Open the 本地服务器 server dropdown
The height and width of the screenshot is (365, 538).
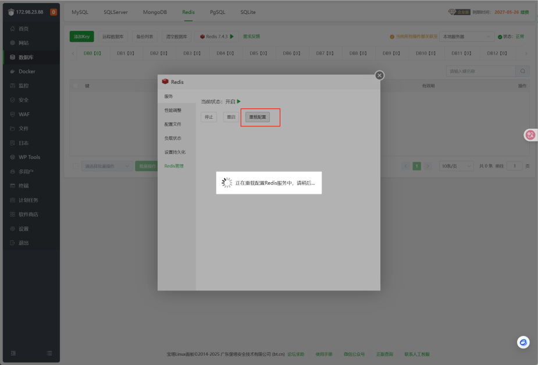pyautogui.click(x=466, y=37)
